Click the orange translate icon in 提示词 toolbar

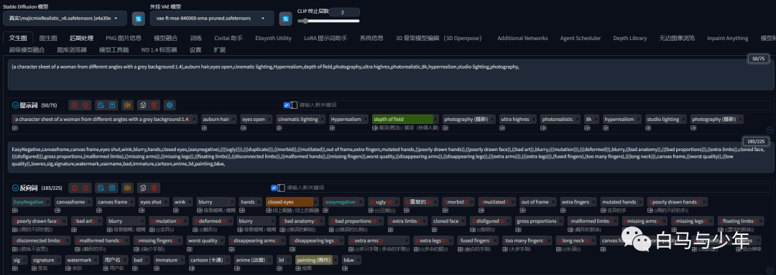pos(128,105)
